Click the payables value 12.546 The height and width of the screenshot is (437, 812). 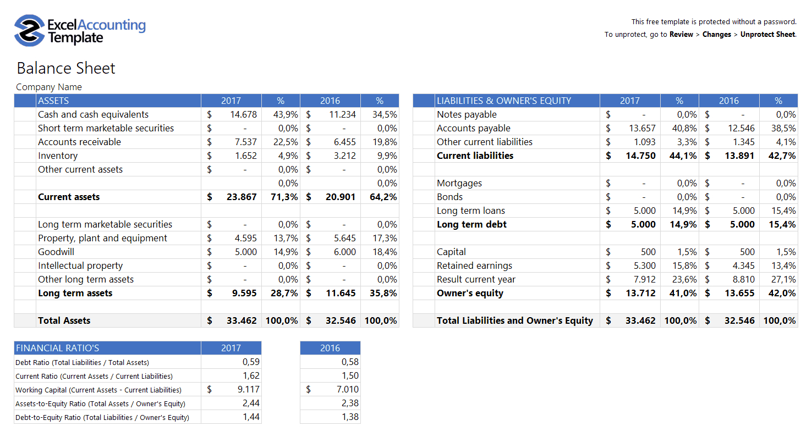[741, 128]
